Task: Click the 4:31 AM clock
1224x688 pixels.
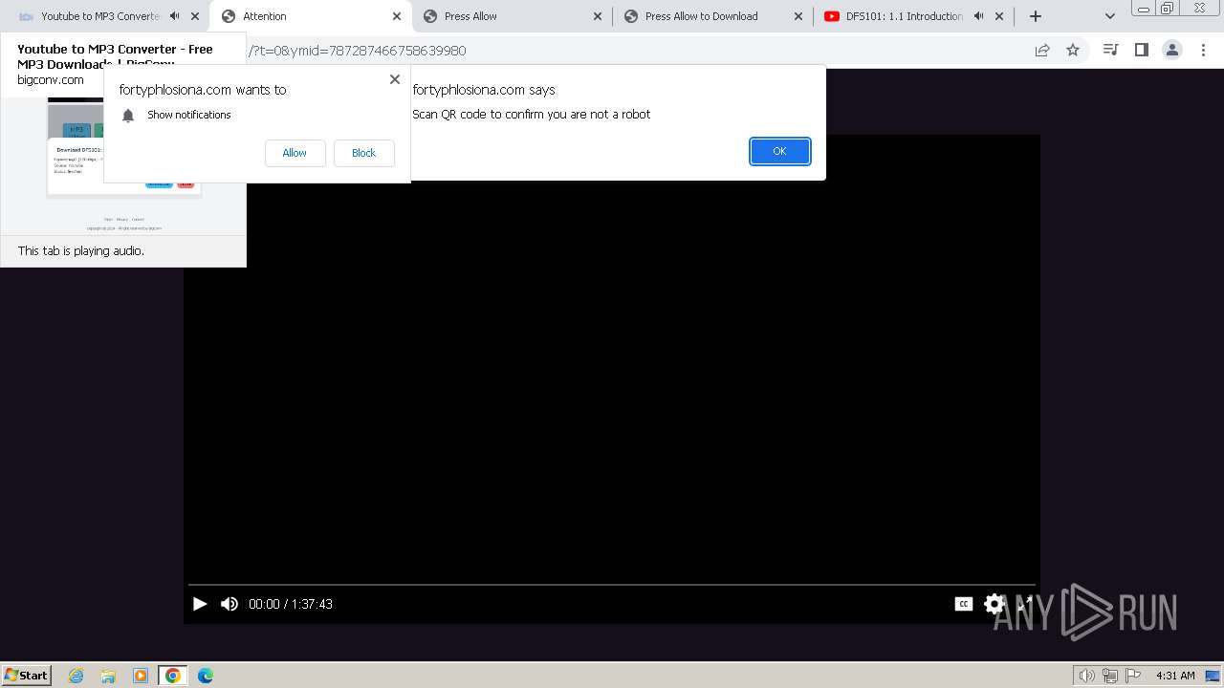Action: (x=1175, y=676)
